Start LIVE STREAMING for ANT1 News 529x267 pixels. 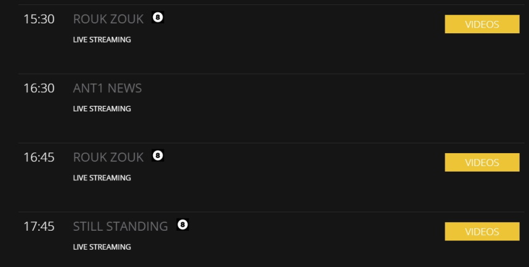click(x=102, y=108)
